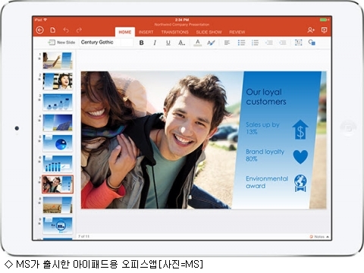Expand the Notes panel
The height and width of the screenshot is (273, 364).
319,237
